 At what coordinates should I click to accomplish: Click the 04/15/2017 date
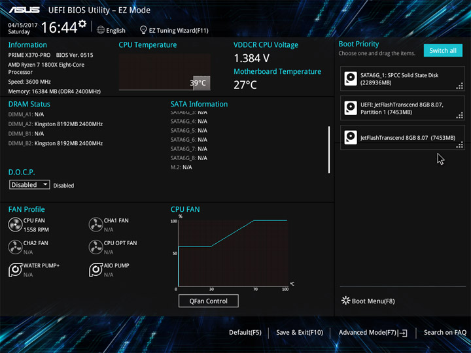coord(23,25)
